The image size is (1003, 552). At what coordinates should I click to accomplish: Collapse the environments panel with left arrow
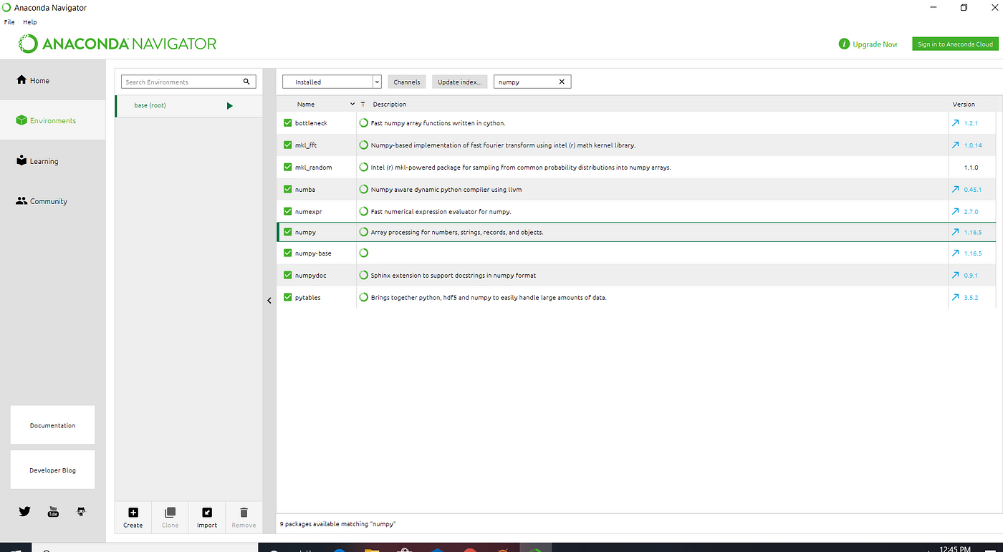269,301
